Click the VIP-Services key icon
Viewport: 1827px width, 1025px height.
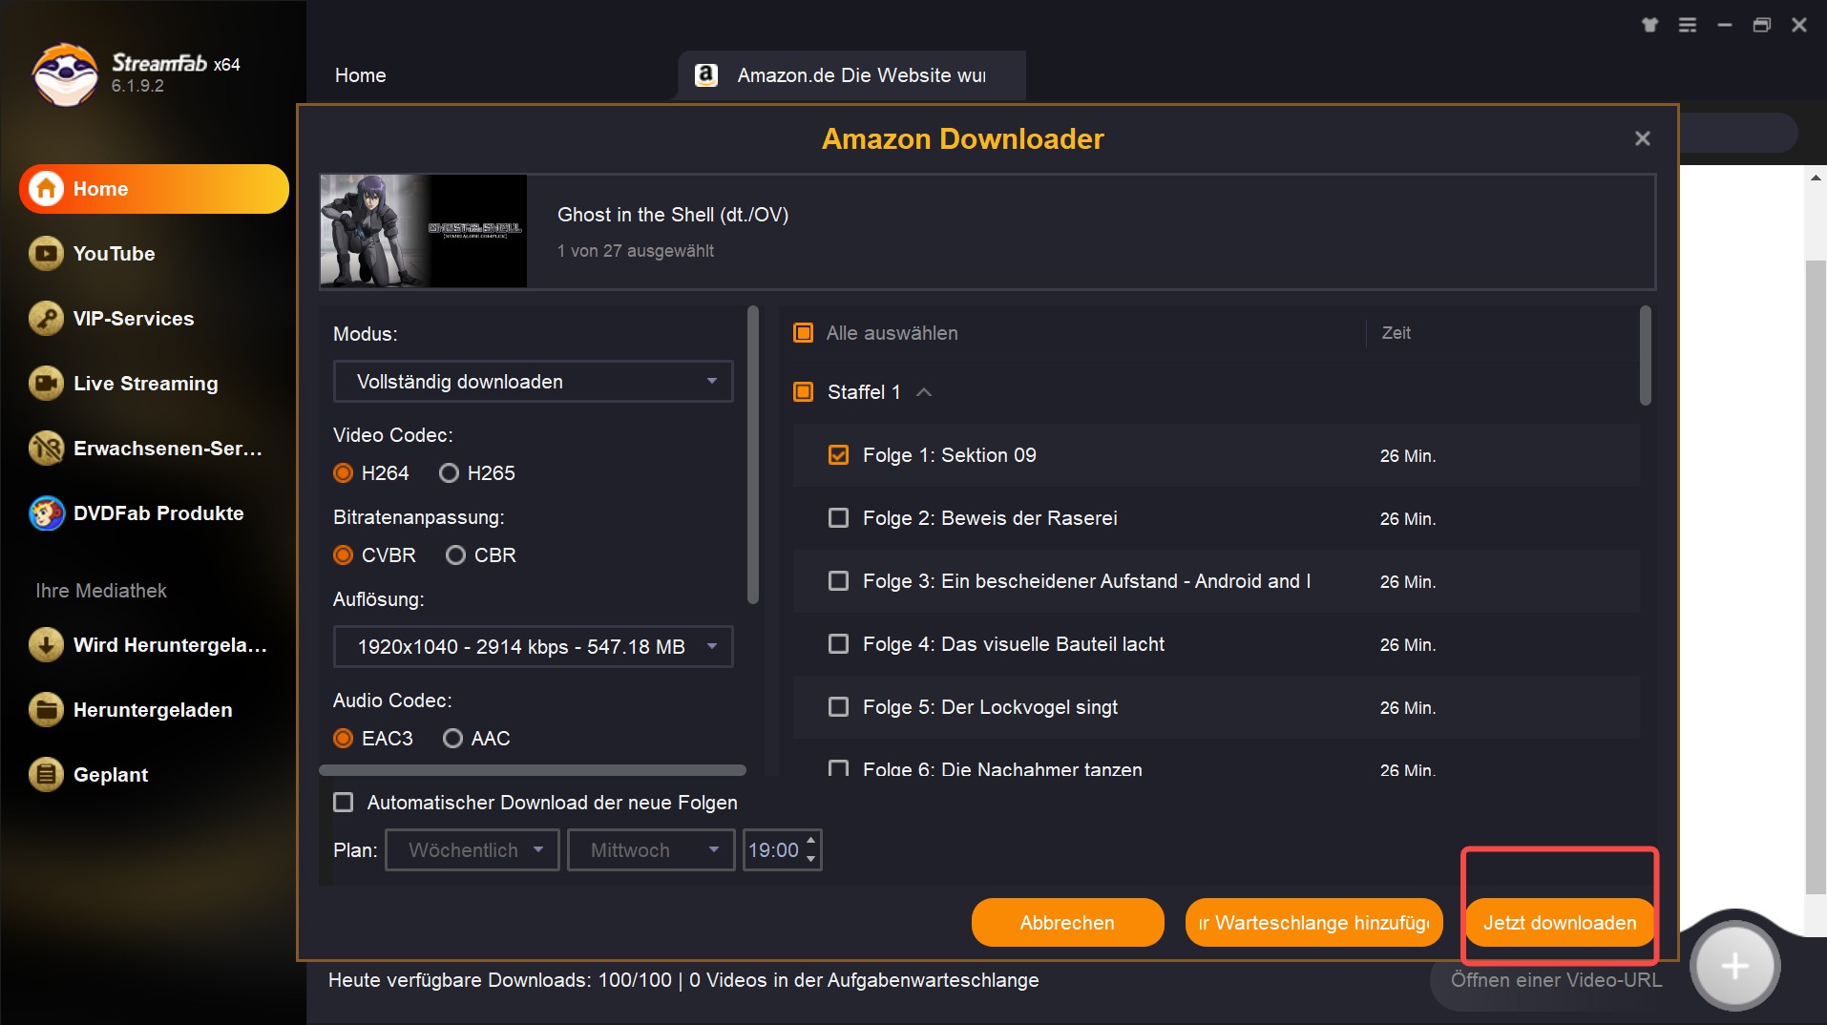tap(46, 319)
